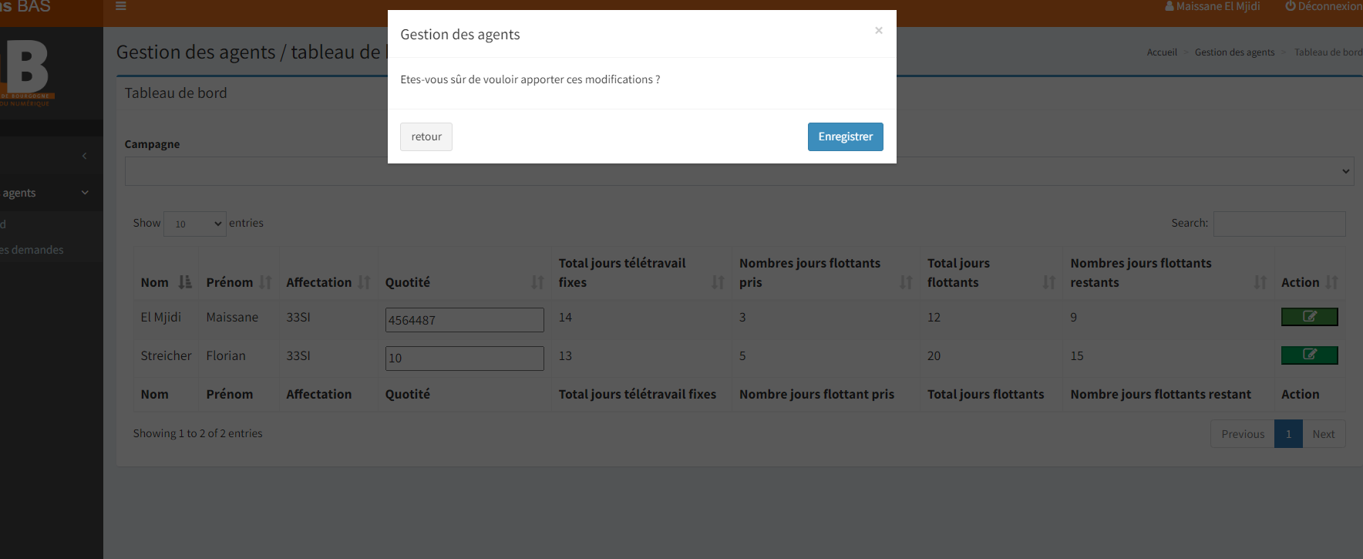Close the Gestion des agents dialog
Image resolution: width=1363 pixels, height=559 pixels.
(878, 31)
